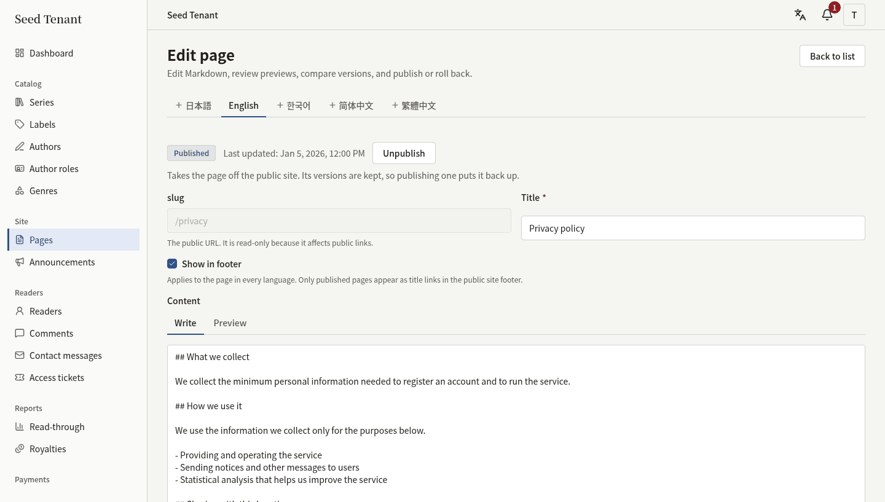Click the Series books icon
This screenshot has width=885, height=502.
point(20,102)
